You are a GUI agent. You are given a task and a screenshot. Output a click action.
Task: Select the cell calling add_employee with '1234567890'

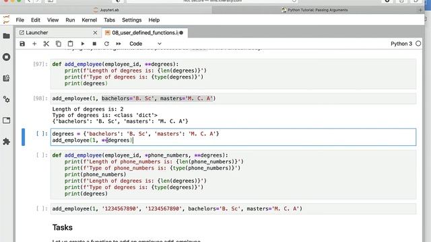pyautogui.click(x=233, y=208)
